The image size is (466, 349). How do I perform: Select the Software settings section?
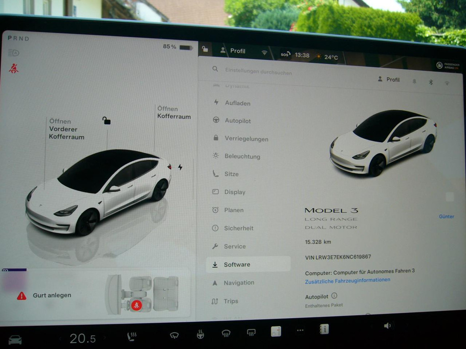[238, 264]
